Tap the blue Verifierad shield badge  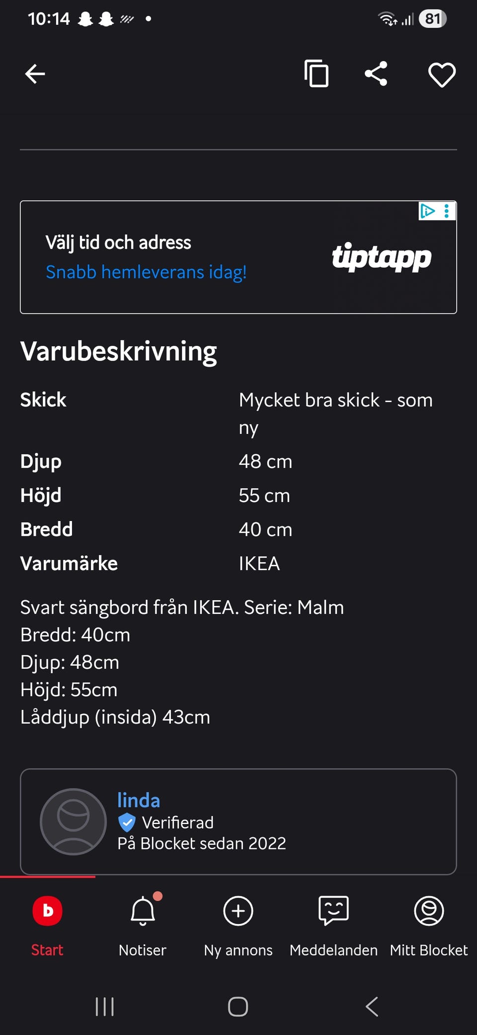pyautogui.click(x=127, y=823)
